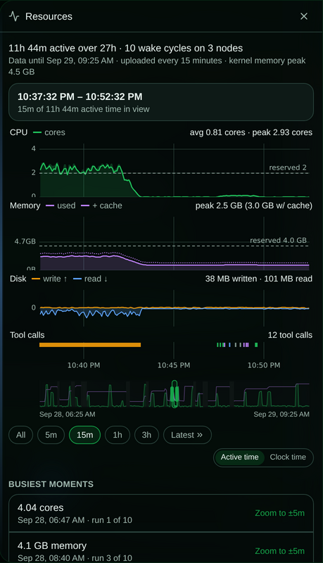Click the 10:45 PM axis label
This screenshot has width=323, height=563.
tap(174, 365)
